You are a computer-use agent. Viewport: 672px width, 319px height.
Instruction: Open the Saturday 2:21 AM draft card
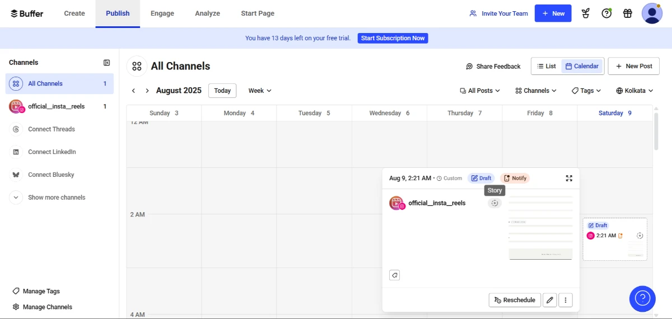tap(615, 239)
